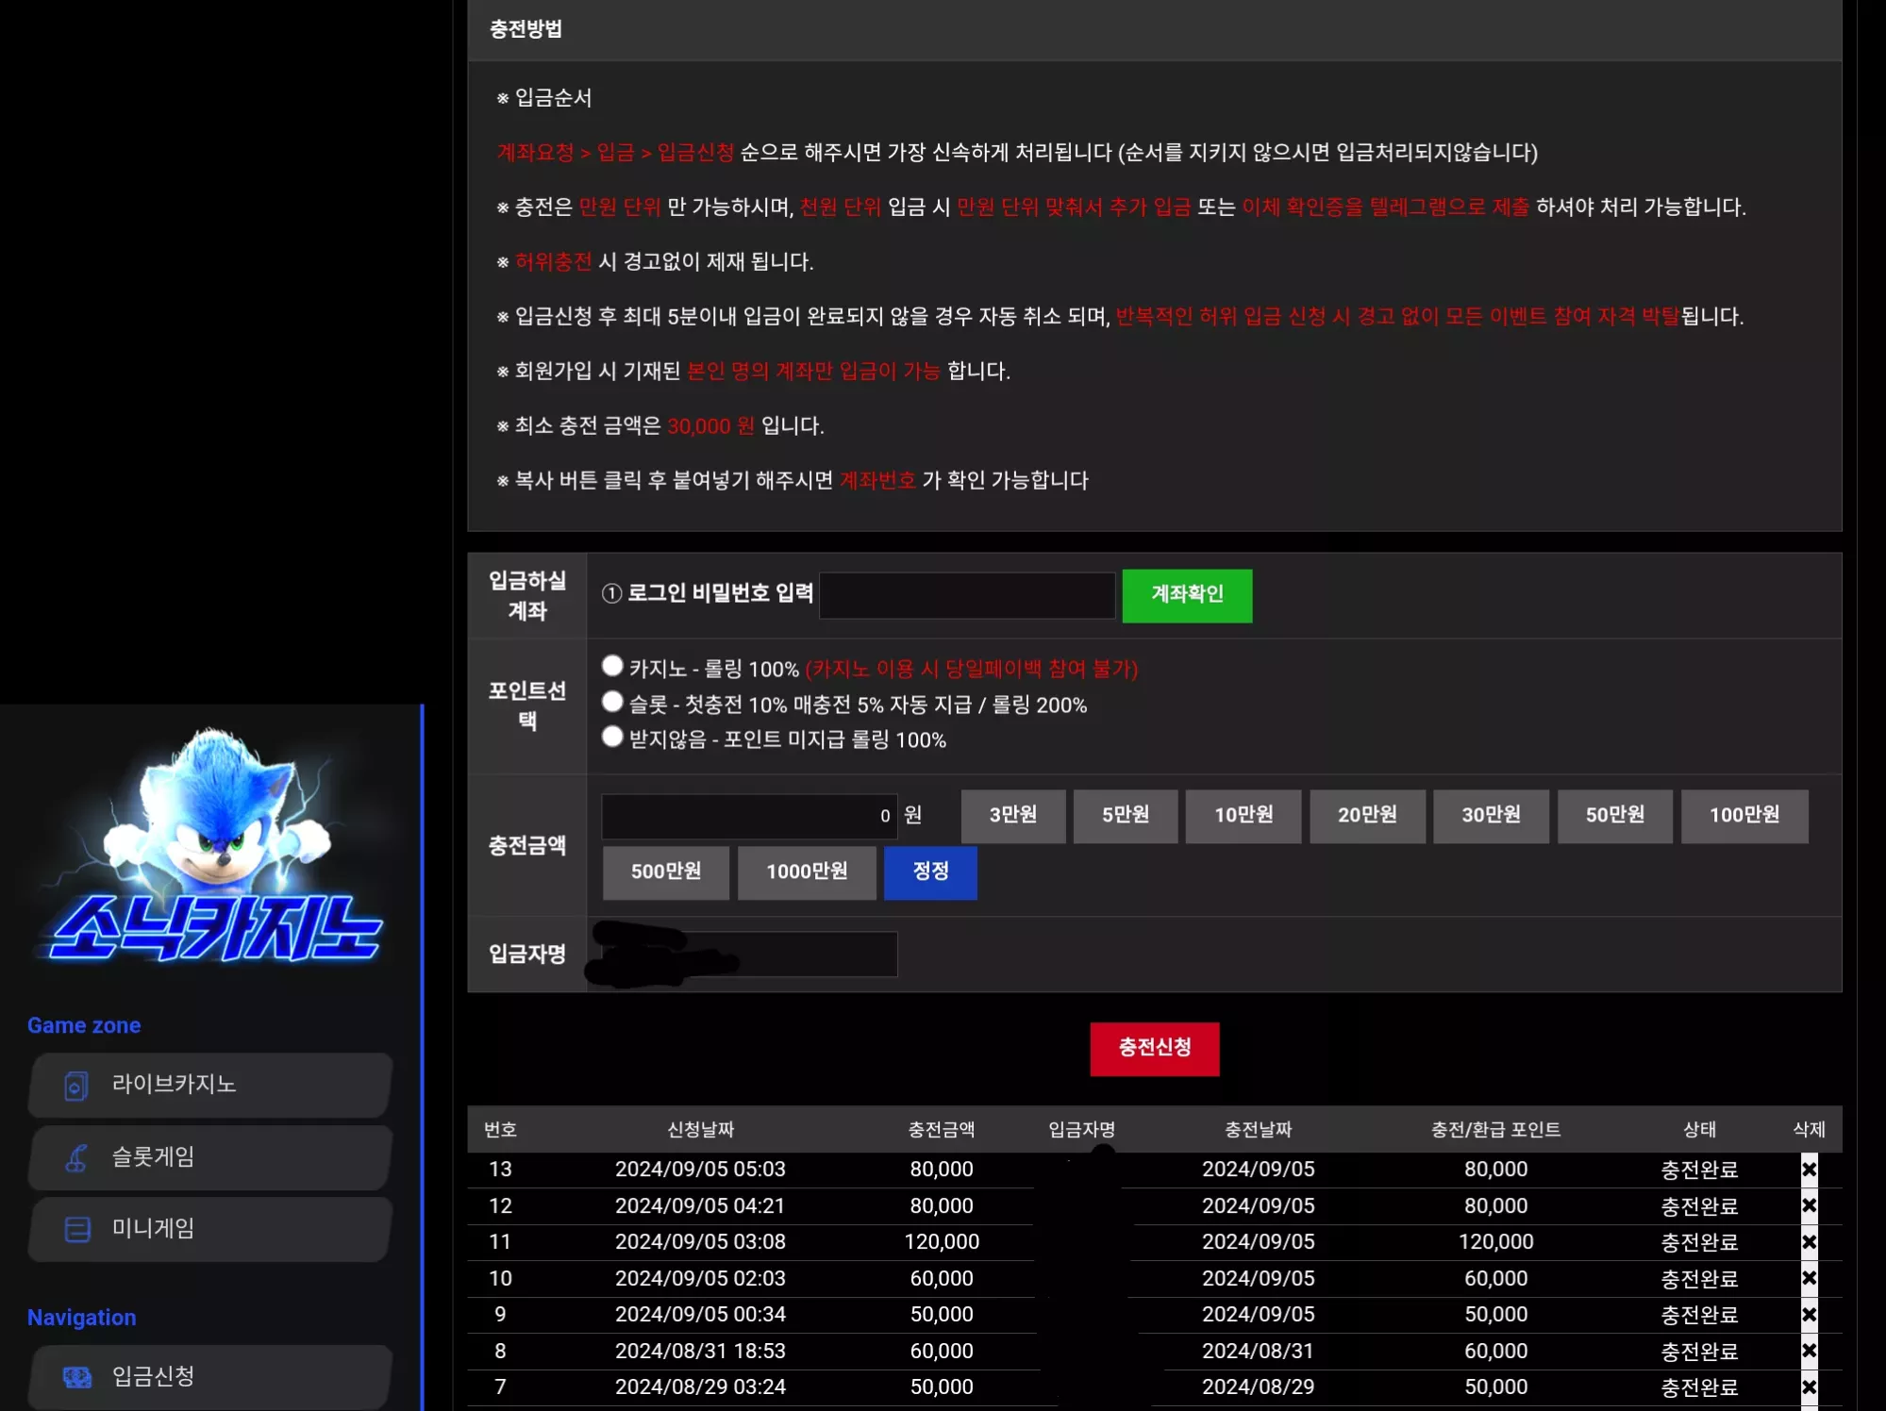Focus the login password input field
Viewport: 1886px width, 1411px height.
[x=967, y=595]
